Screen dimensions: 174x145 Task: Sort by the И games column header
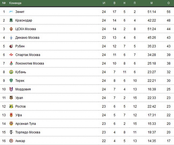click(x=104, y=3)
